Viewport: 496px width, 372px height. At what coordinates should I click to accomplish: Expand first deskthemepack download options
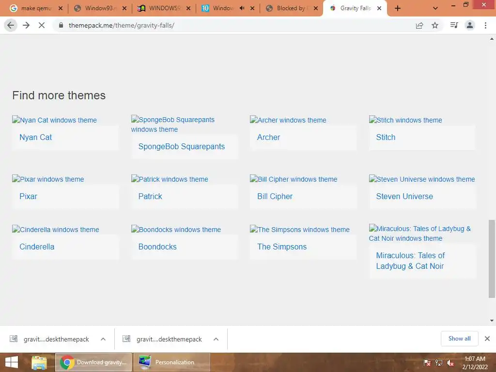(x=103, y=339)
